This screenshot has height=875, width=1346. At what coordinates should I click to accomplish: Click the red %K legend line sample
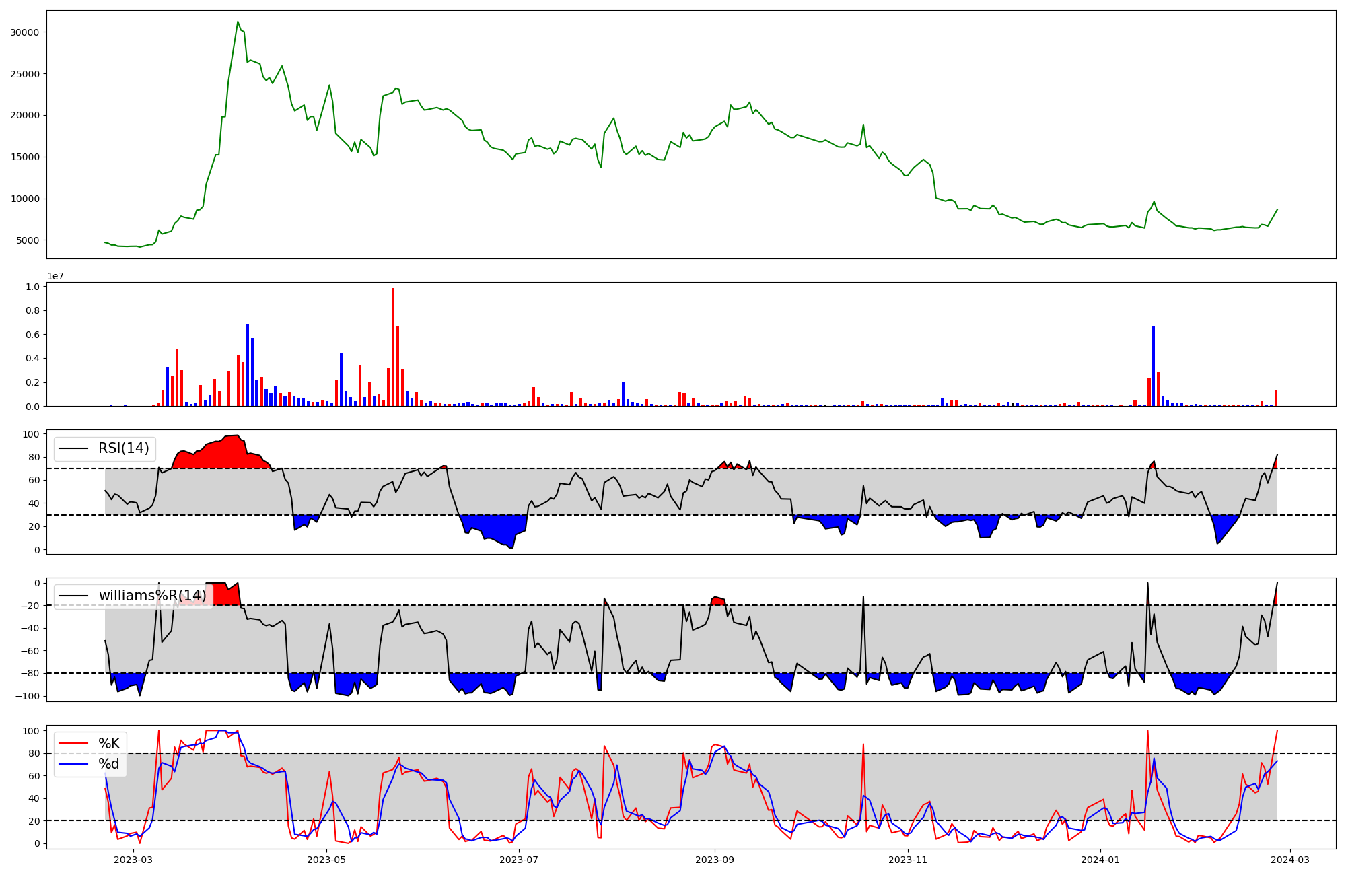73,743
